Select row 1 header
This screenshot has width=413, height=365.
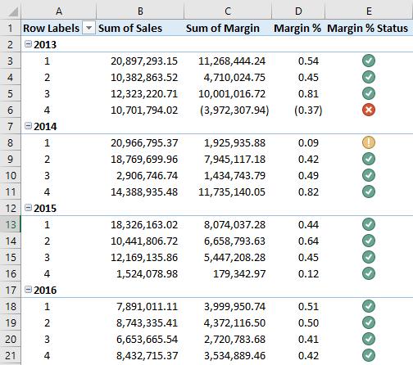(11, 28)
